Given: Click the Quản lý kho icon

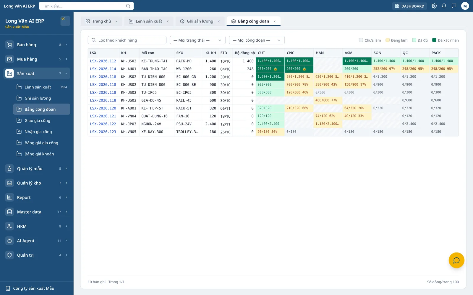Looking at the screenshot, I should click(x=9, y=183).
